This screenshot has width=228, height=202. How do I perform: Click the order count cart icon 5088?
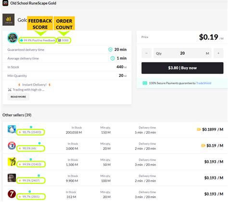59,40
